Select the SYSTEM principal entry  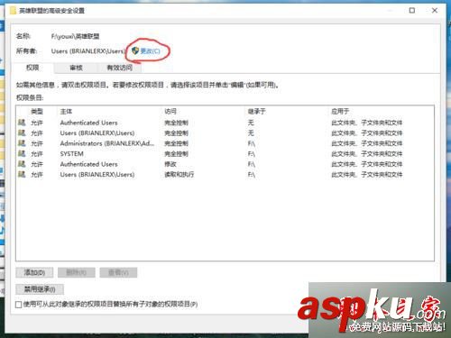pos(72,154)
